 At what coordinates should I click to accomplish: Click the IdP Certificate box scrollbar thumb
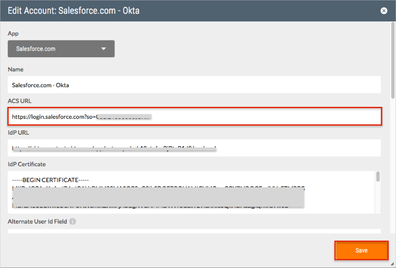(x=378, y=177)
